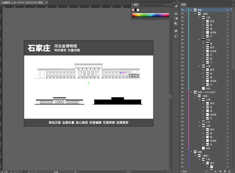Screen dimensions: 235x173
Task: Hide the 剪影 layer via eye icon
Action: [183, 10]
